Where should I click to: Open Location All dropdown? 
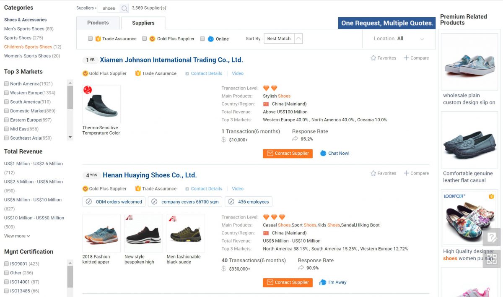tap(399, 39)
